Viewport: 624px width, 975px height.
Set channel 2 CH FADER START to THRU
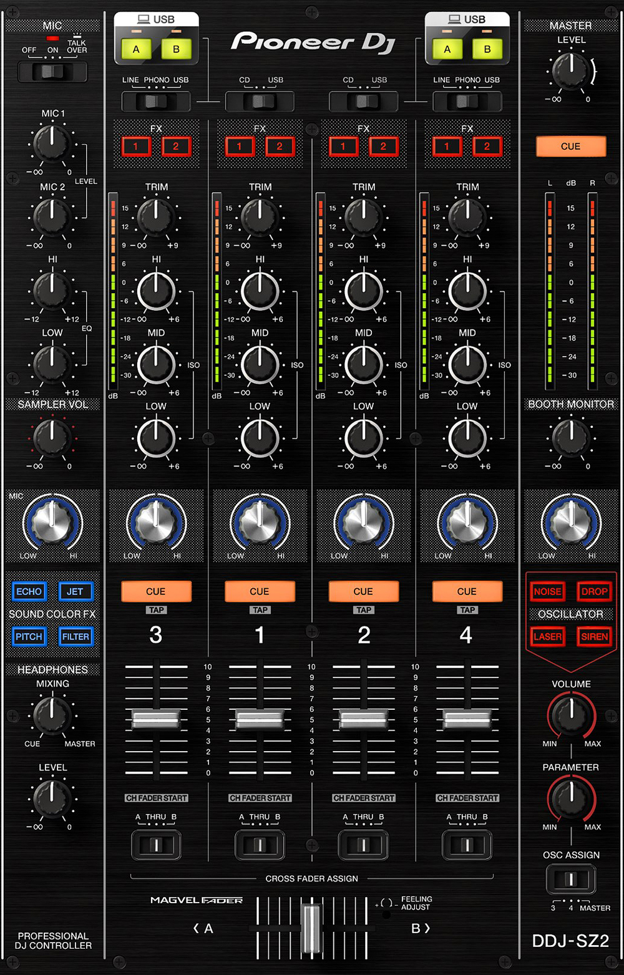click(364, 845)
